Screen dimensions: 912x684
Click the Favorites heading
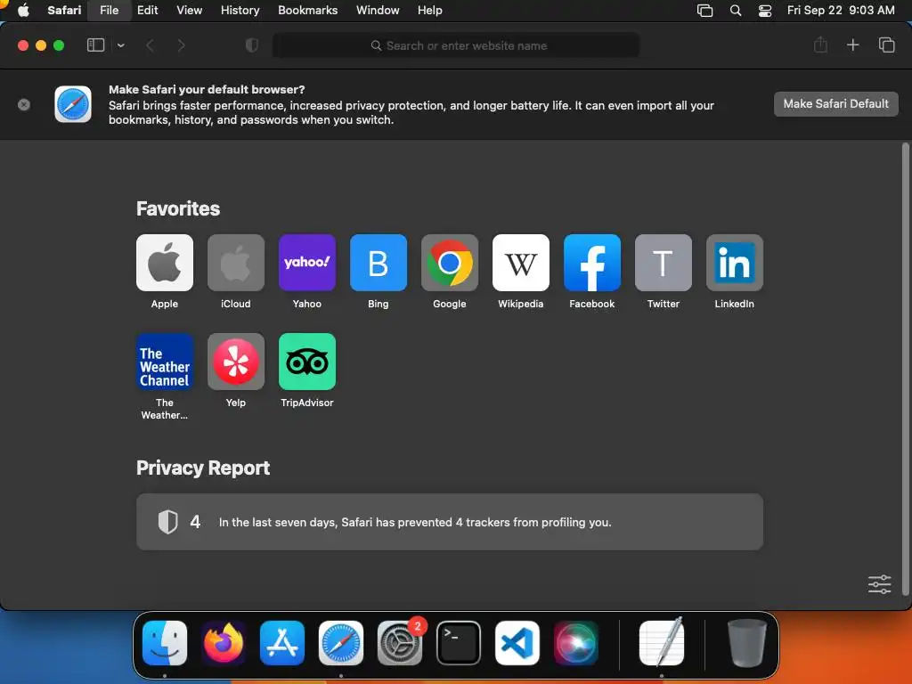click(x=178, y=208)
